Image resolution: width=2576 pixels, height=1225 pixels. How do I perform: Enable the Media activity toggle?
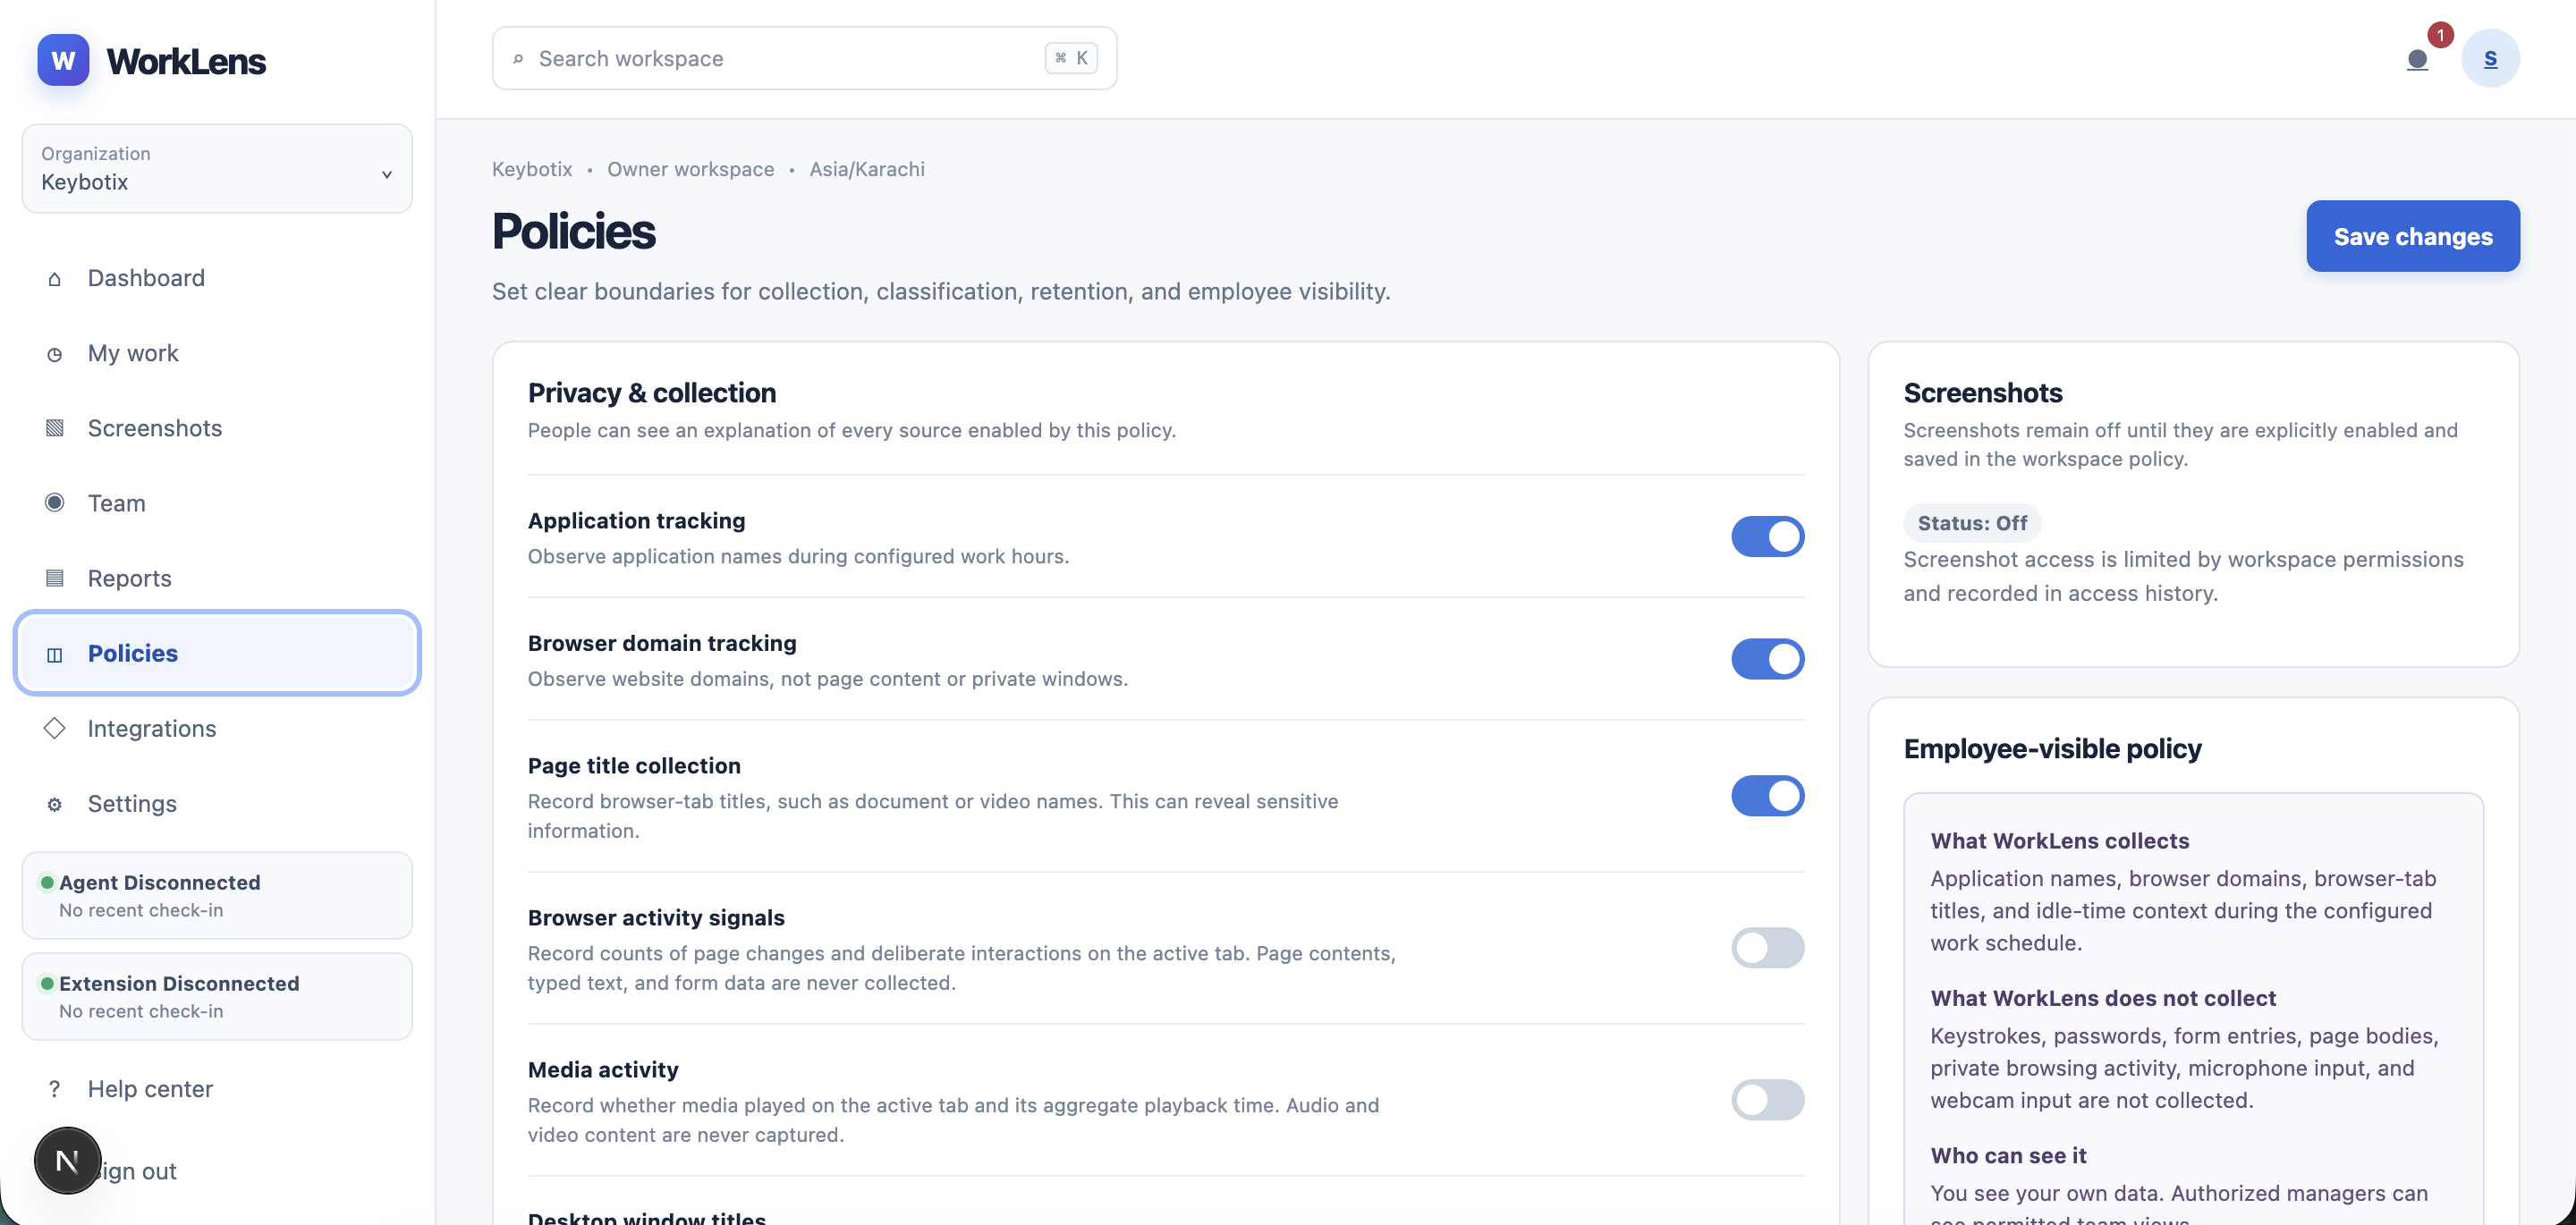pyautogui.click(x=1767, y=1100)
